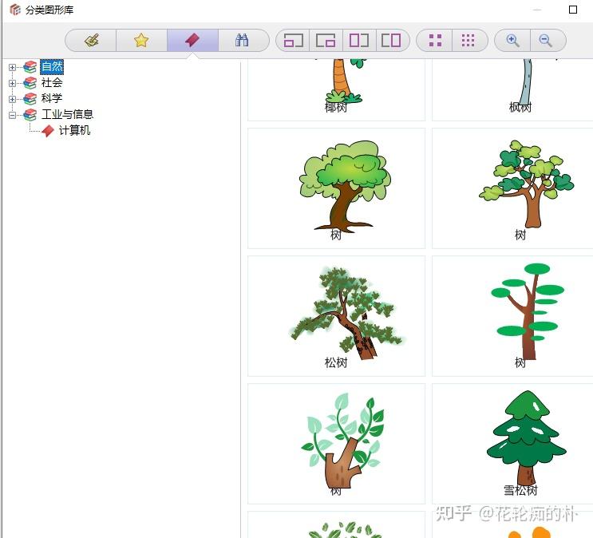Click the books icon beside 科学
Screen dimensions: 593x538
tap(30, 99)
